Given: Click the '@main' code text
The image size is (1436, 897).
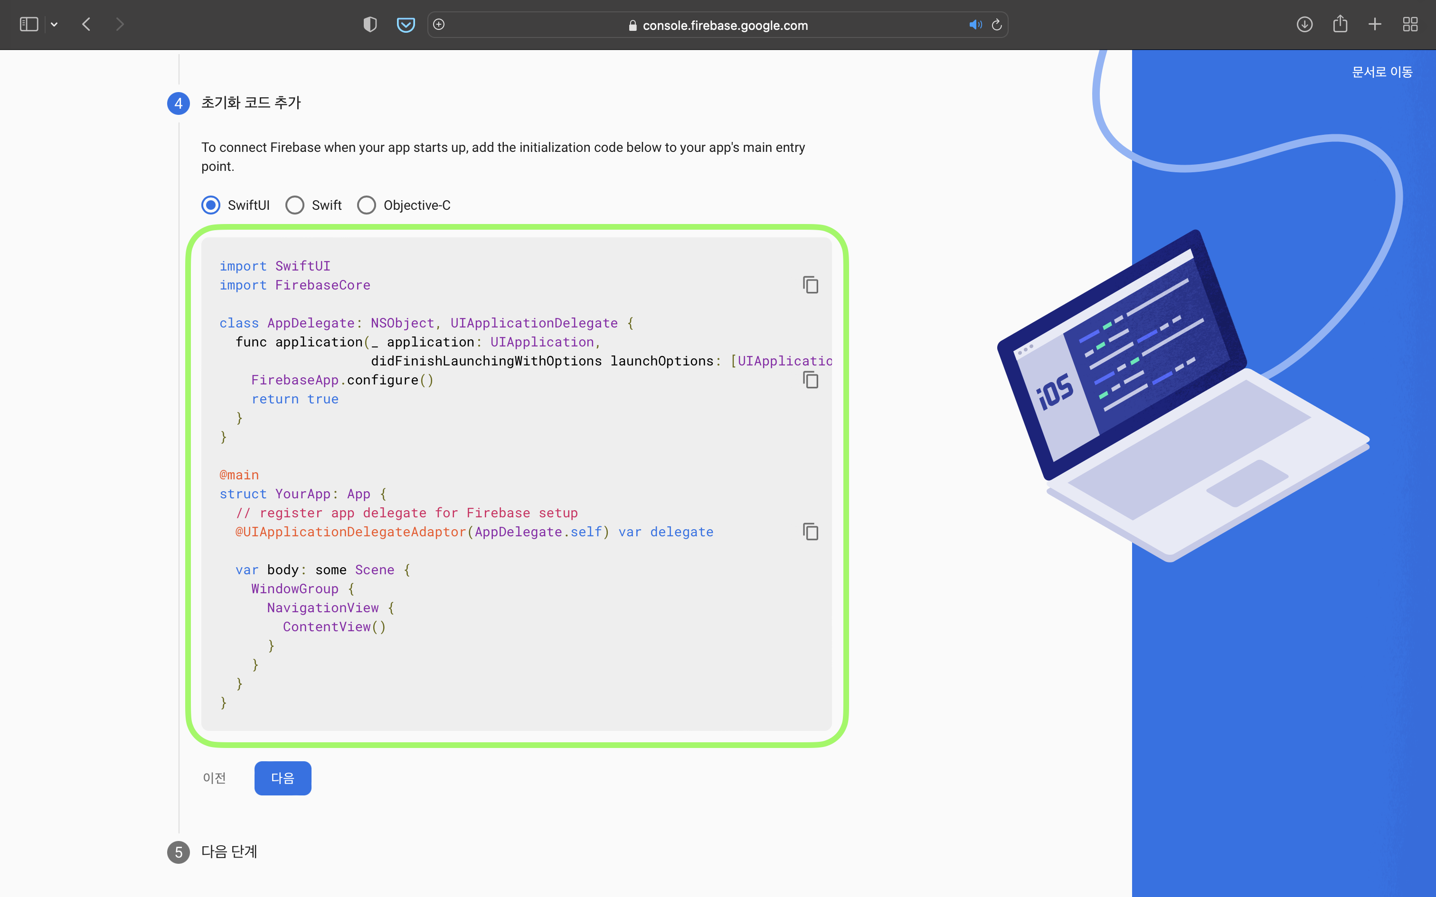Looking at the screenshot, I should [239, 475].
